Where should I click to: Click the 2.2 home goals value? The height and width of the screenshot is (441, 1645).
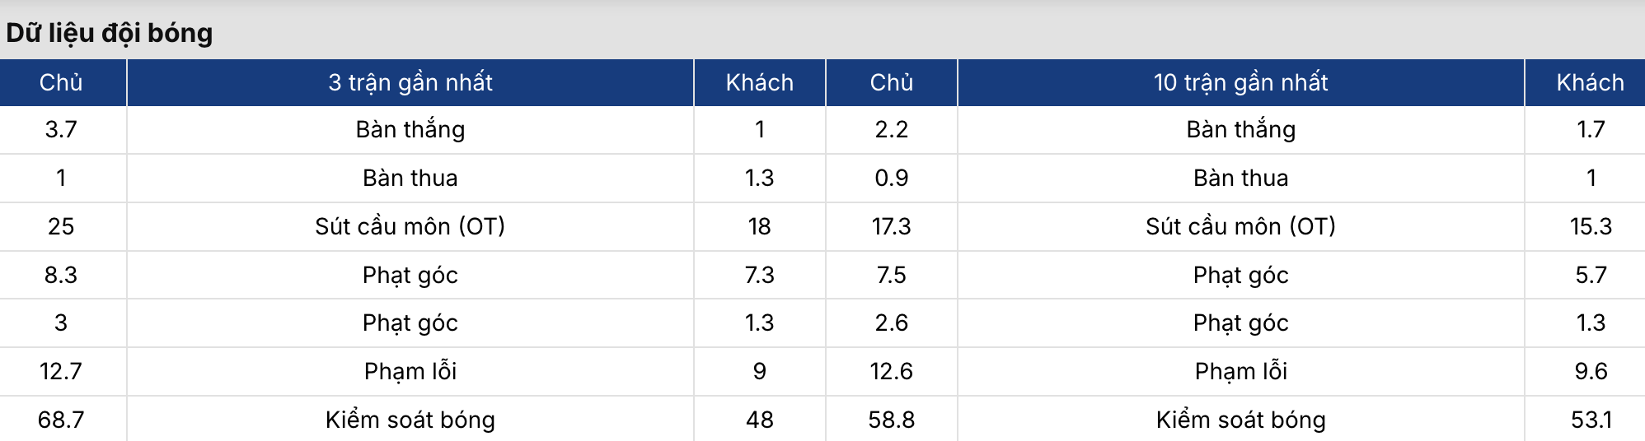(891, 129)
